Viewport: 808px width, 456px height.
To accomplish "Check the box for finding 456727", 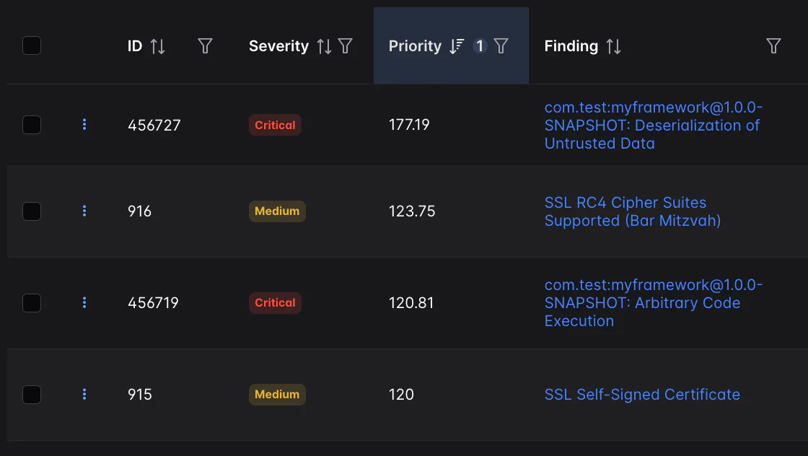I will click(32, 125).
